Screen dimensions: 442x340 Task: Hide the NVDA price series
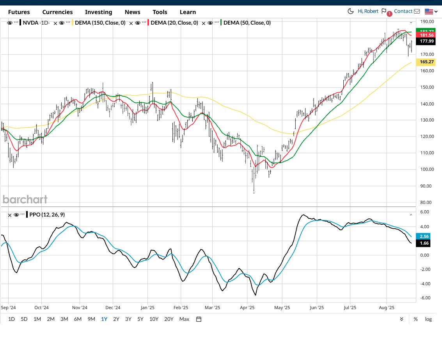tap(10, 23)
